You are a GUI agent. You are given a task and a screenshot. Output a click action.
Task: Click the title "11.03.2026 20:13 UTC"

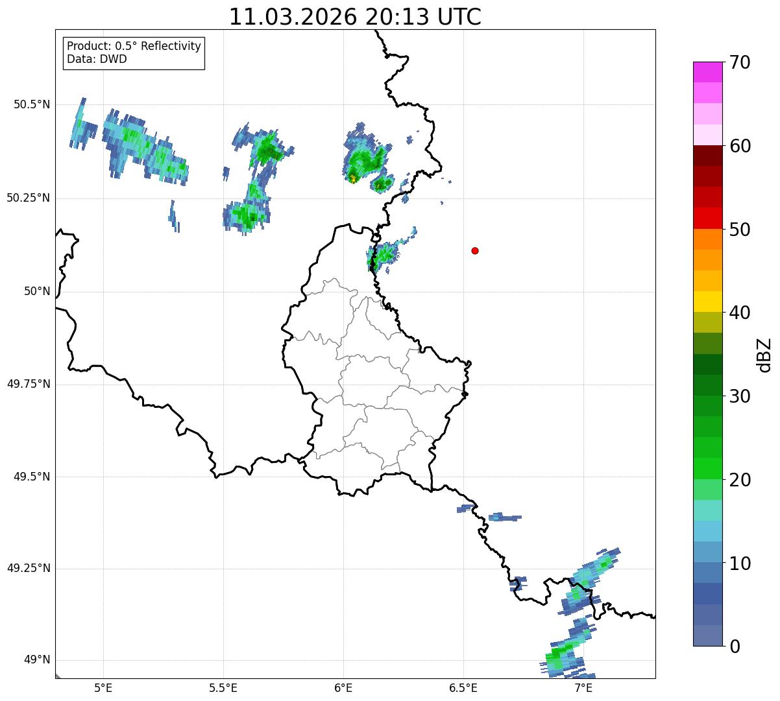tap(355, 17)
